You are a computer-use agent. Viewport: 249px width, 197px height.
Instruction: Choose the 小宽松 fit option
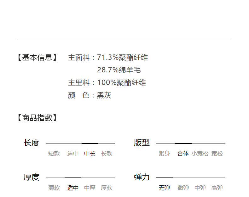[200, 154]
